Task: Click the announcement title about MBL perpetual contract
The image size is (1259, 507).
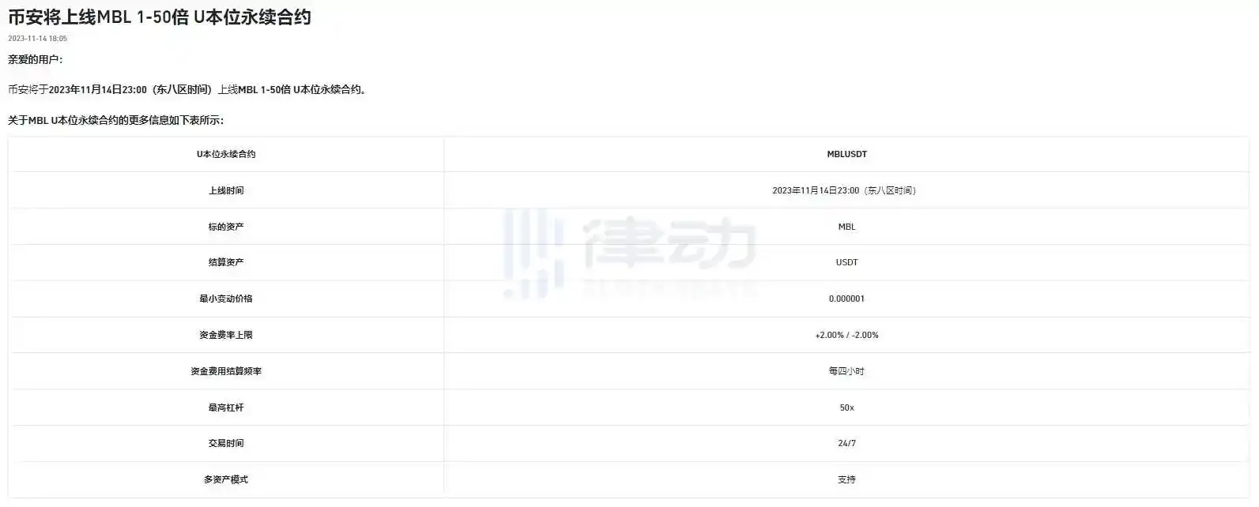Action: point(160,17)
